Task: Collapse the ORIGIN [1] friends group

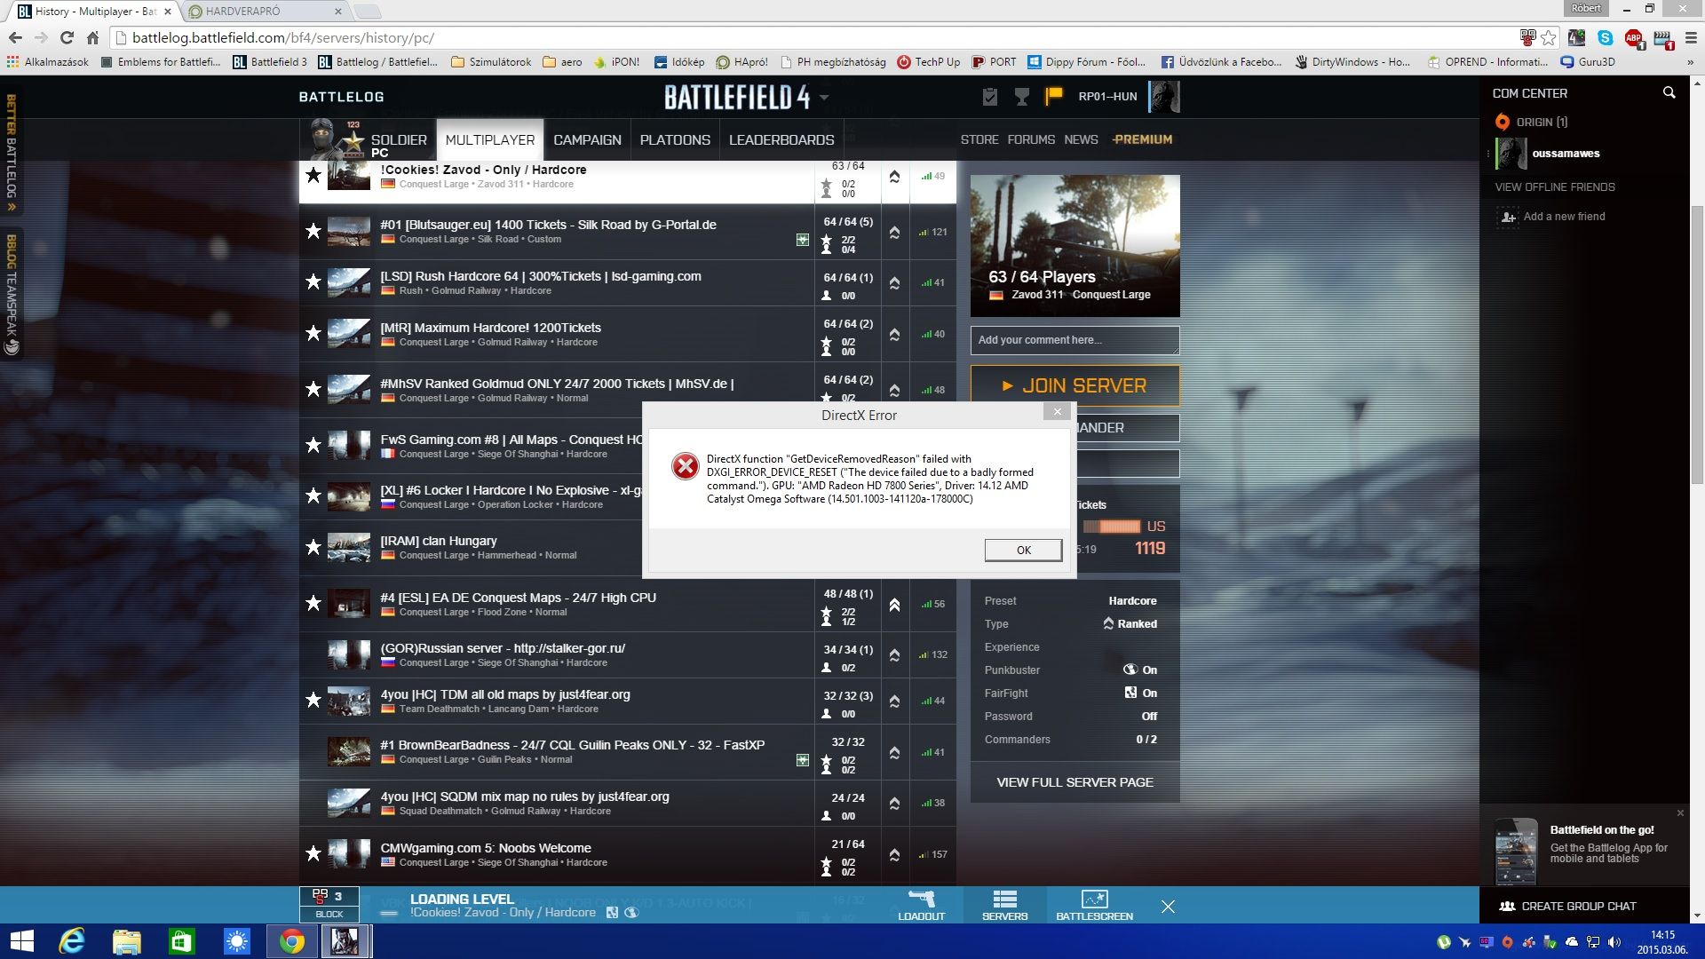Action: (1532, 122)
